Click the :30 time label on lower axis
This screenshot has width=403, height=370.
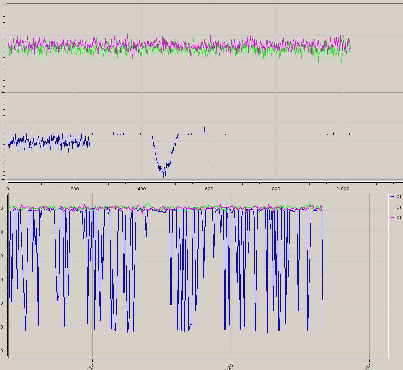(x=368, y=366)
